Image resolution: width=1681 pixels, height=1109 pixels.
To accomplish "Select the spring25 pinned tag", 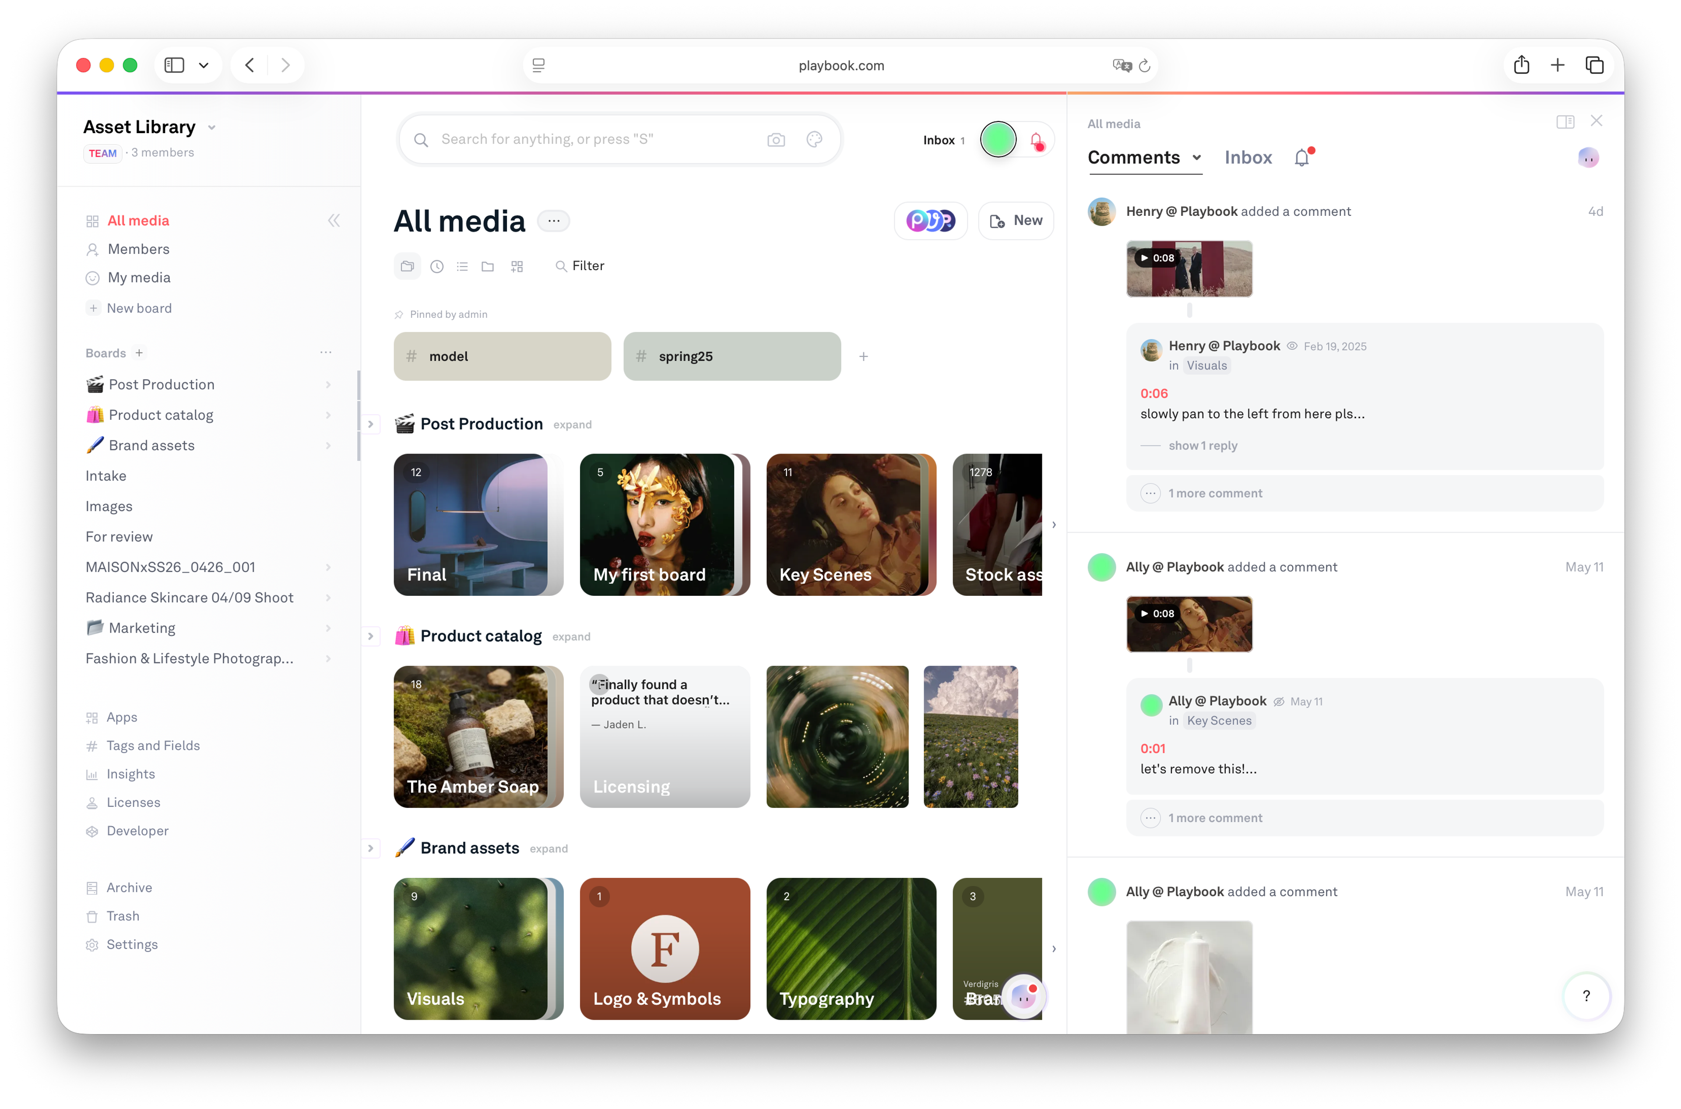I will 732,356.
